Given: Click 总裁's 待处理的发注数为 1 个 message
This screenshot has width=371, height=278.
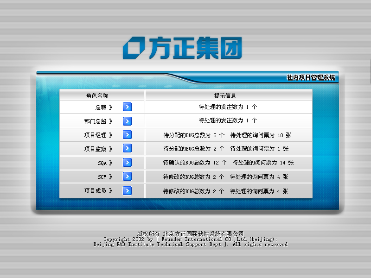Looking at the screenshot, I should click(x=228, y=107).
